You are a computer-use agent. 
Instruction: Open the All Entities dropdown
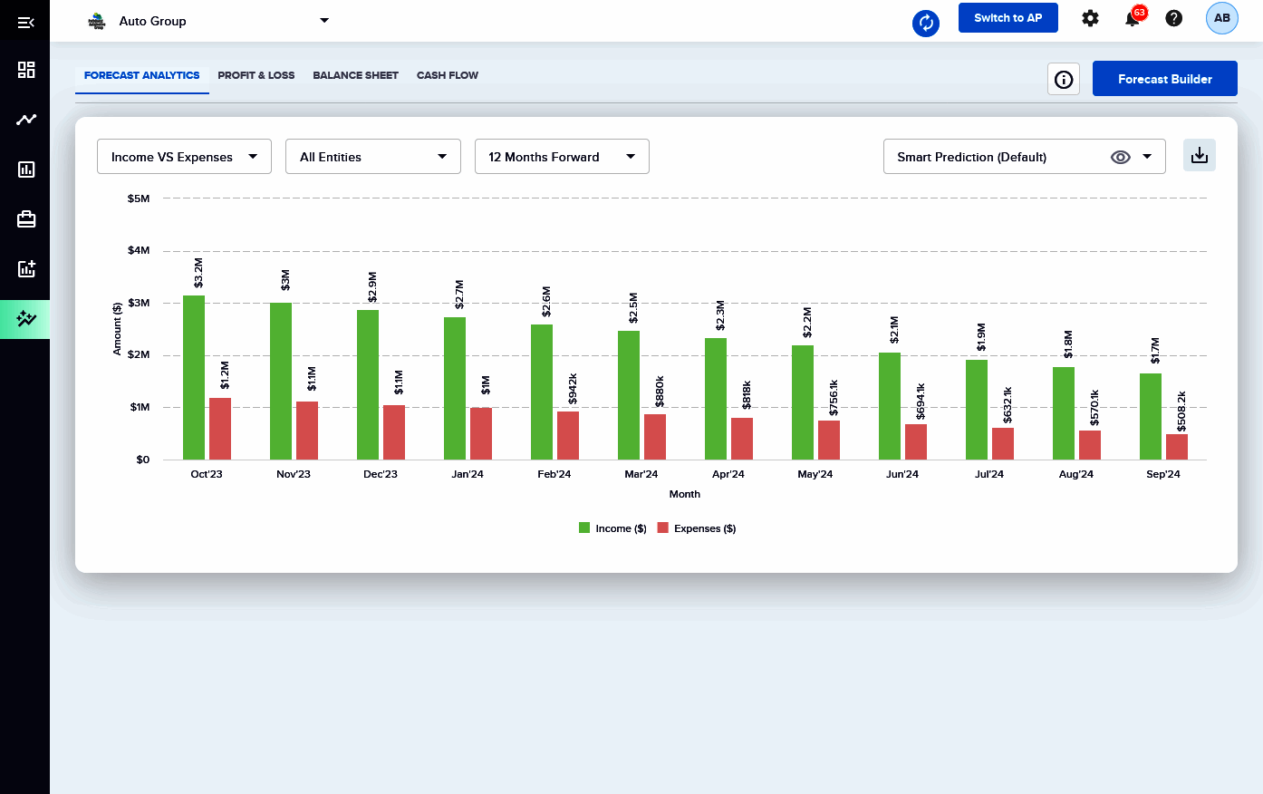372,157
